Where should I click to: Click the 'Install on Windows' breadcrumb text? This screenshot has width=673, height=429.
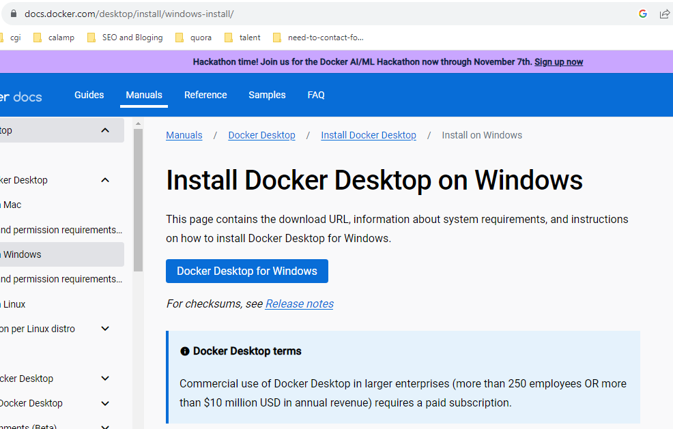pos(482,135)
